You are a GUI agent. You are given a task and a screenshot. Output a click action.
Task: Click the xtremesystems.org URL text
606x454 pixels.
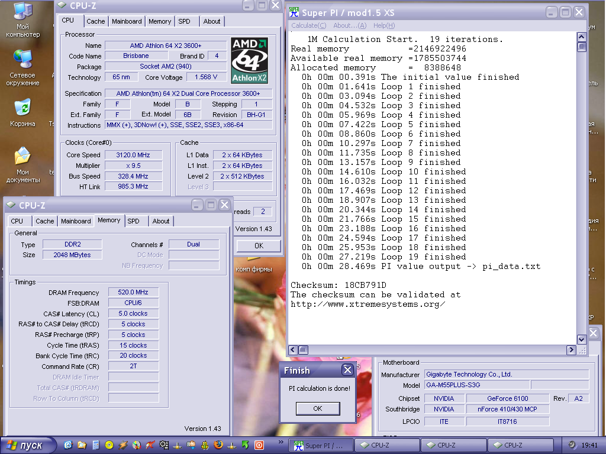click(368, 304)
